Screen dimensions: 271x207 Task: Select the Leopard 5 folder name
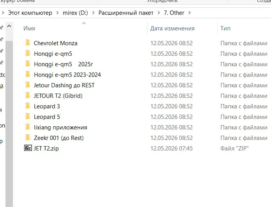(x=47, y=117)
